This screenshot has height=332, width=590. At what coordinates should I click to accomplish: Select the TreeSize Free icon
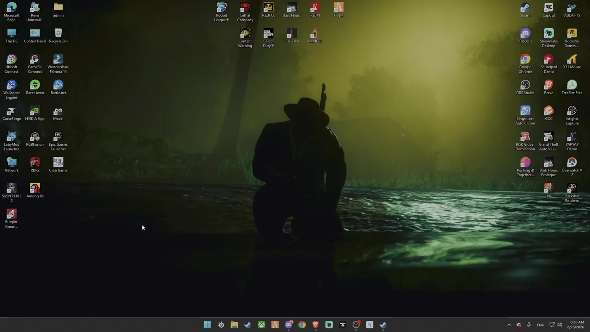click(572, 87)
